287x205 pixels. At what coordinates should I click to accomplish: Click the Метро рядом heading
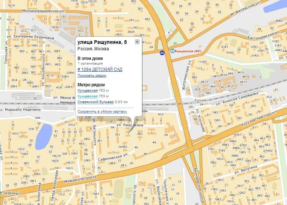91,85
